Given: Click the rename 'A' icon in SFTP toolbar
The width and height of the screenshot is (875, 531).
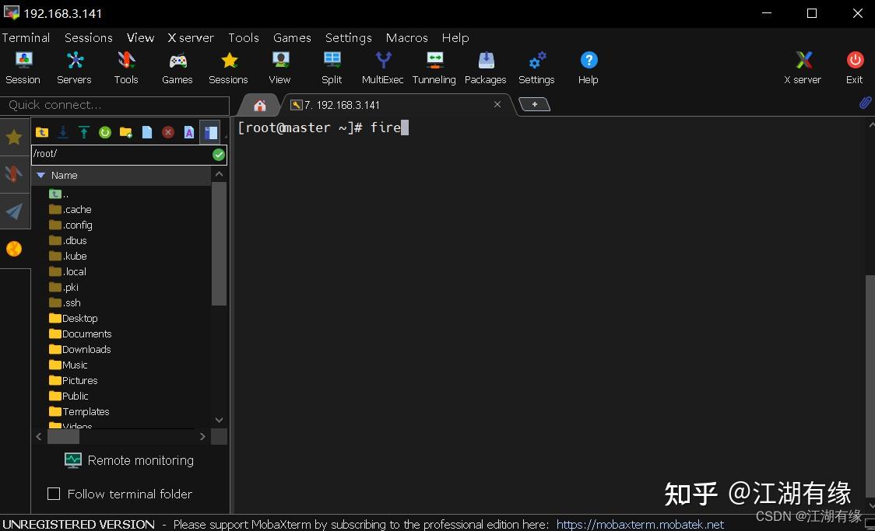Looking at the screenshot, I should (x=189, y=132).
